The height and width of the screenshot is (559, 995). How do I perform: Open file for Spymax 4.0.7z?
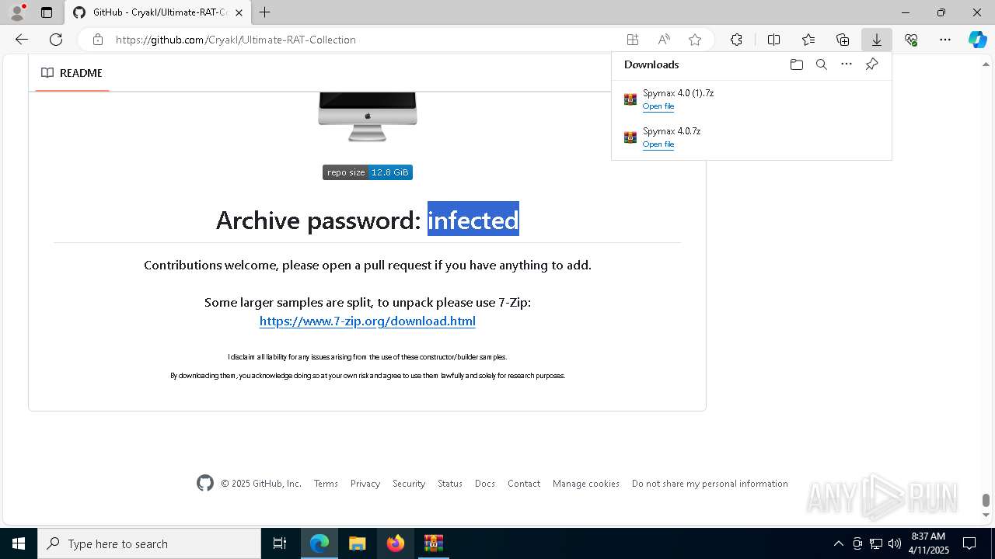658,144
